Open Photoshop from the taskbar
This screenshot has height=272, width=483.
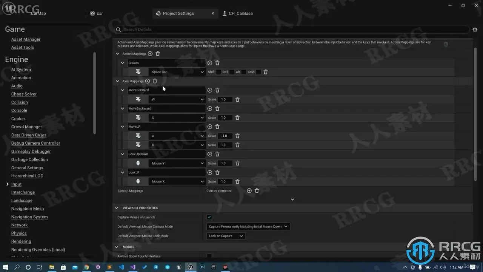[202, 267]
